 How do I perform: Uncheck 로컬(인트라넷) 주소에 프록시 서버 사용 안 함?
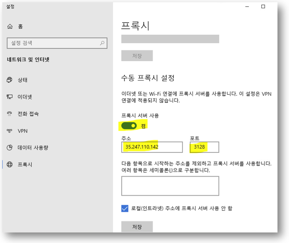click(x=125, y=208)
